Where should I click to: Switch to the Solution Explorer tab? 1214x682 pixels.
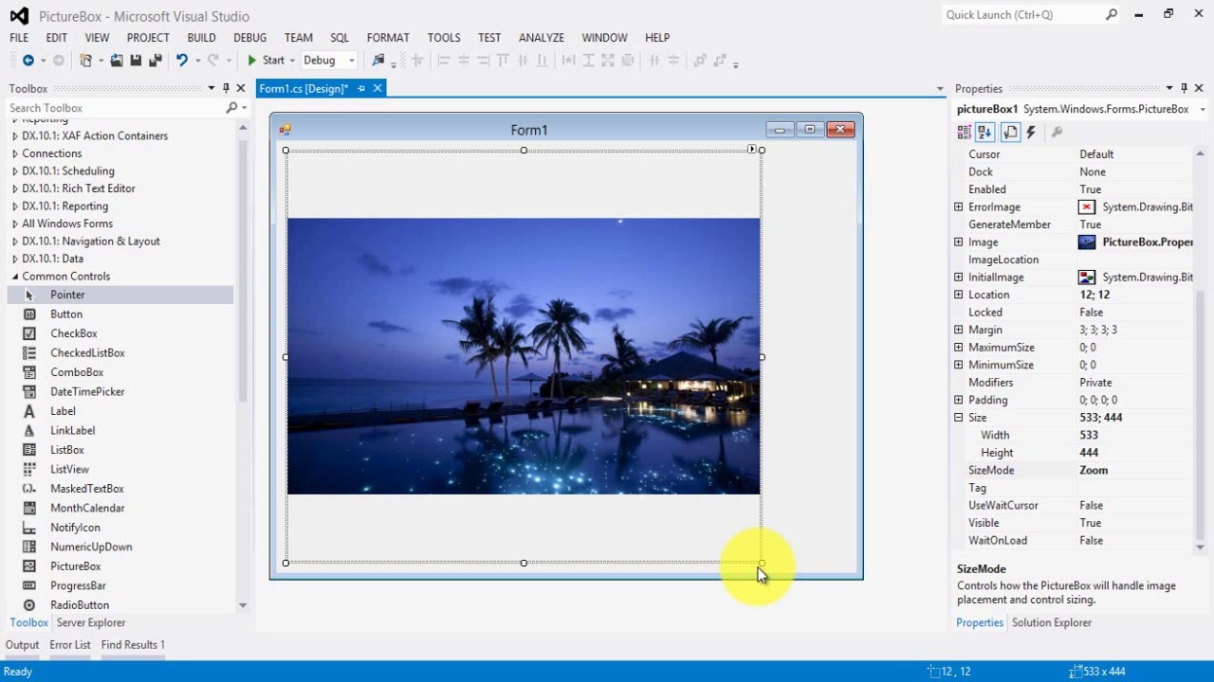pos(1052,622)
